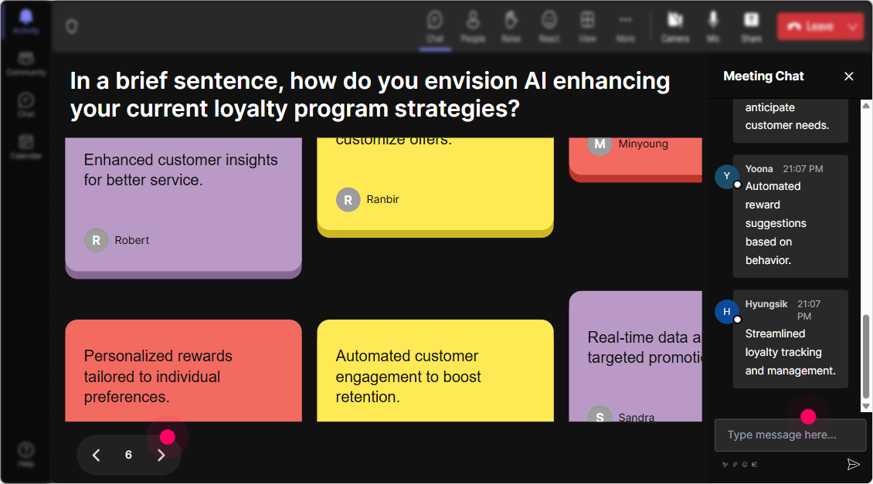Screen dimensions: 873x484
Task: Focus the Type message here field
Action: pos(790,435)
